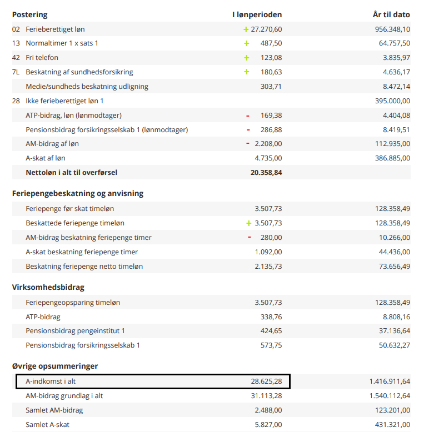This screenshot has width=429, height=432.
Task: Click the I lønperioden column header
Action: 257,14
